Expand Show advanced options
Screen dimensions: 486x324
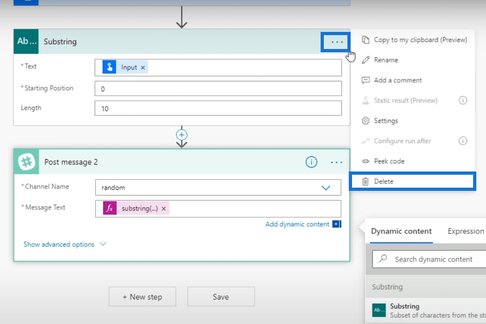[65, 245]
